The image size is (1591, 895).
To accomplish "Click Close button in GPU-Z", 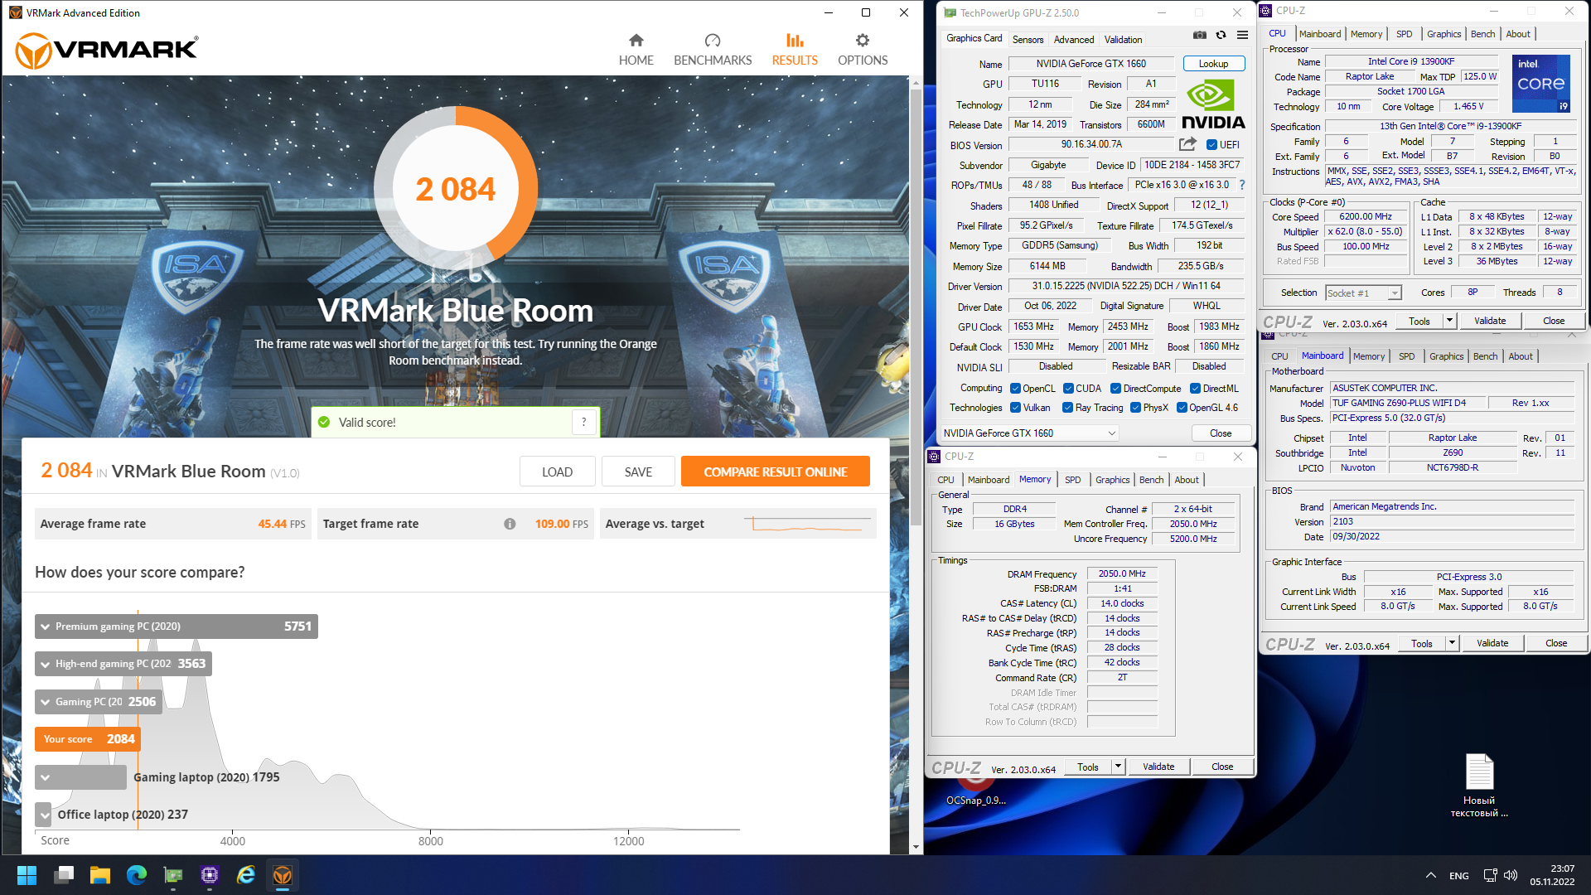I will click(1220, 433).
